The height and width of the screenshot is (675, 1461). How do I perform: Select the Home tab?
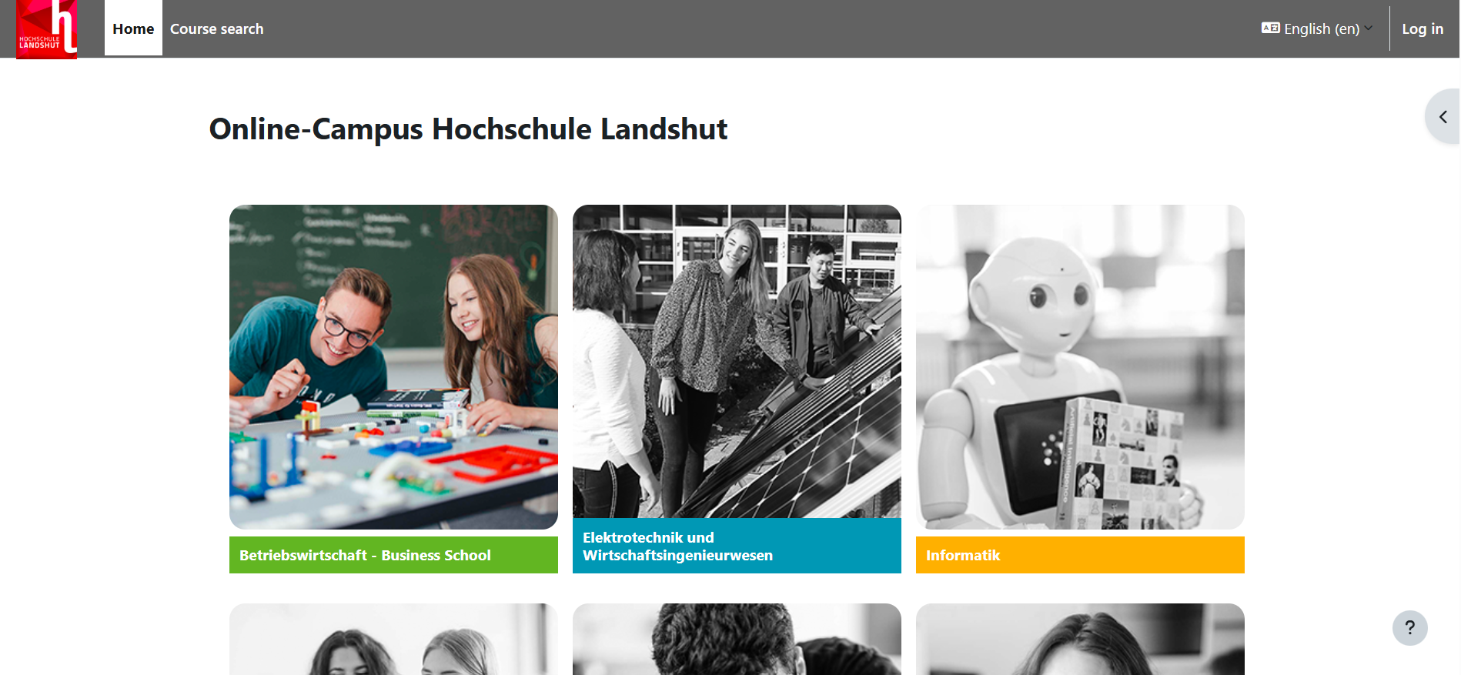coord(133,28)
